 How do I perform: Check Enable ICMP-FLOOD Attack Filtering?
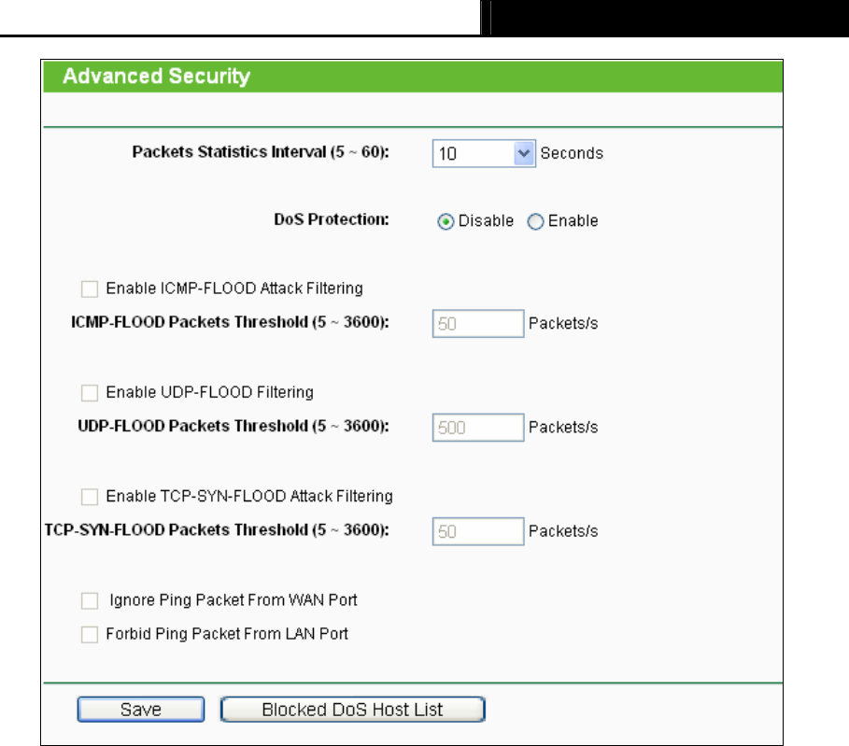click(x=90, y=289)
